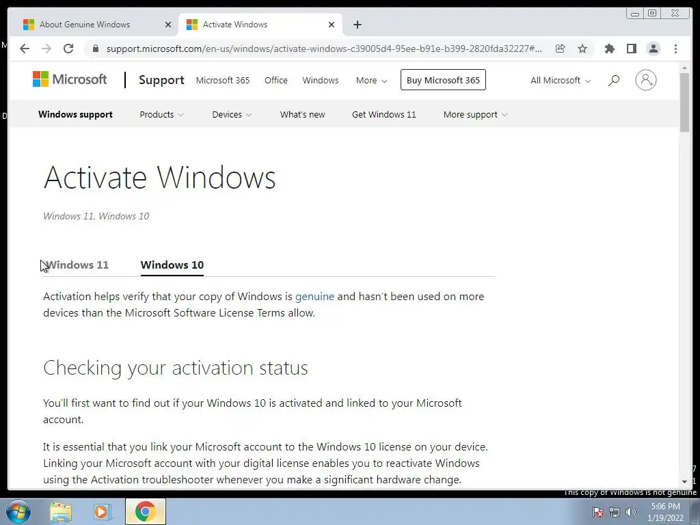
Task: Open the Action Center flag icon
Action: pyautogui.click(x=598, y=512)
